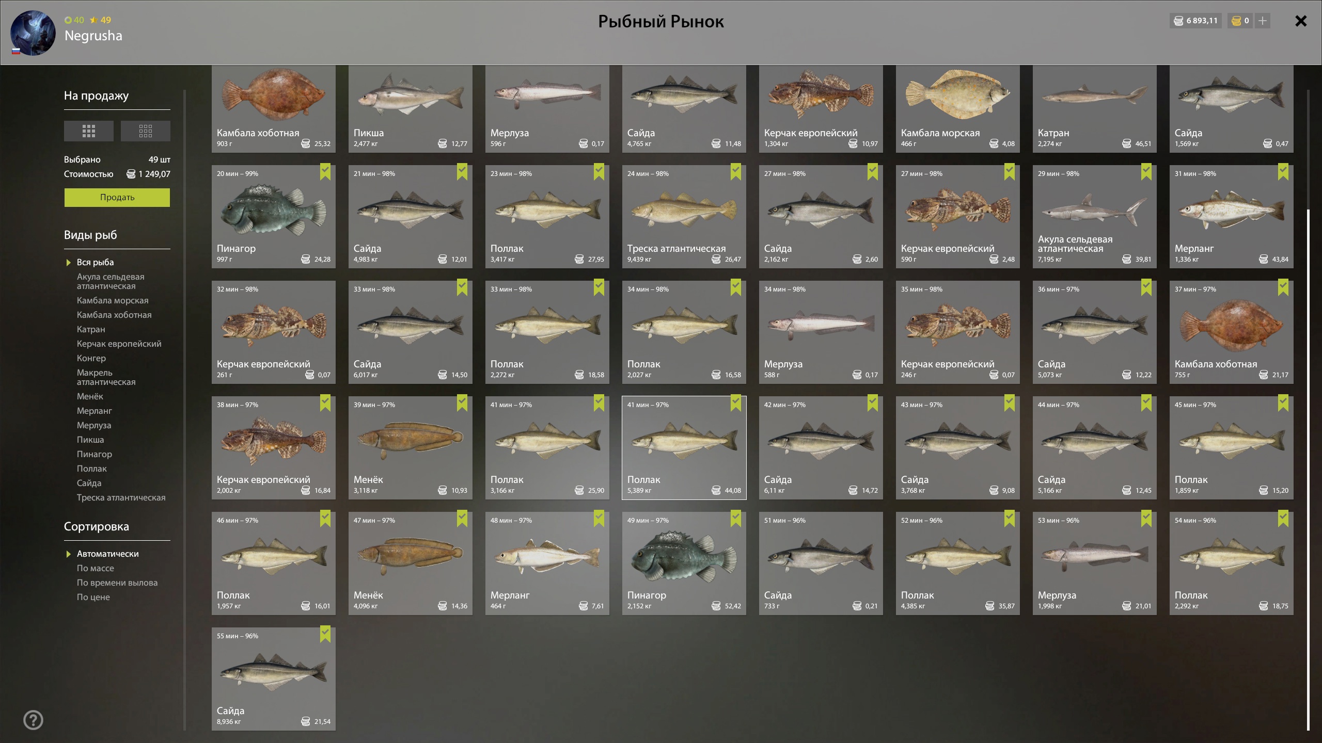The width and height of the screenshot is (1322, 743).
Task: Sort fish По цене
Action: coord(93,597)
